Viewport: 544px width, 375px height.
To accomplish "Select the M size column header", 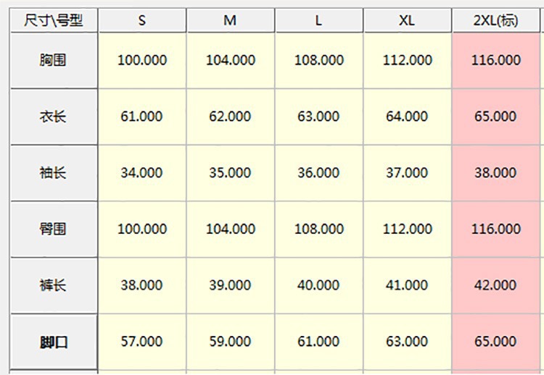I will coord(231,21).
